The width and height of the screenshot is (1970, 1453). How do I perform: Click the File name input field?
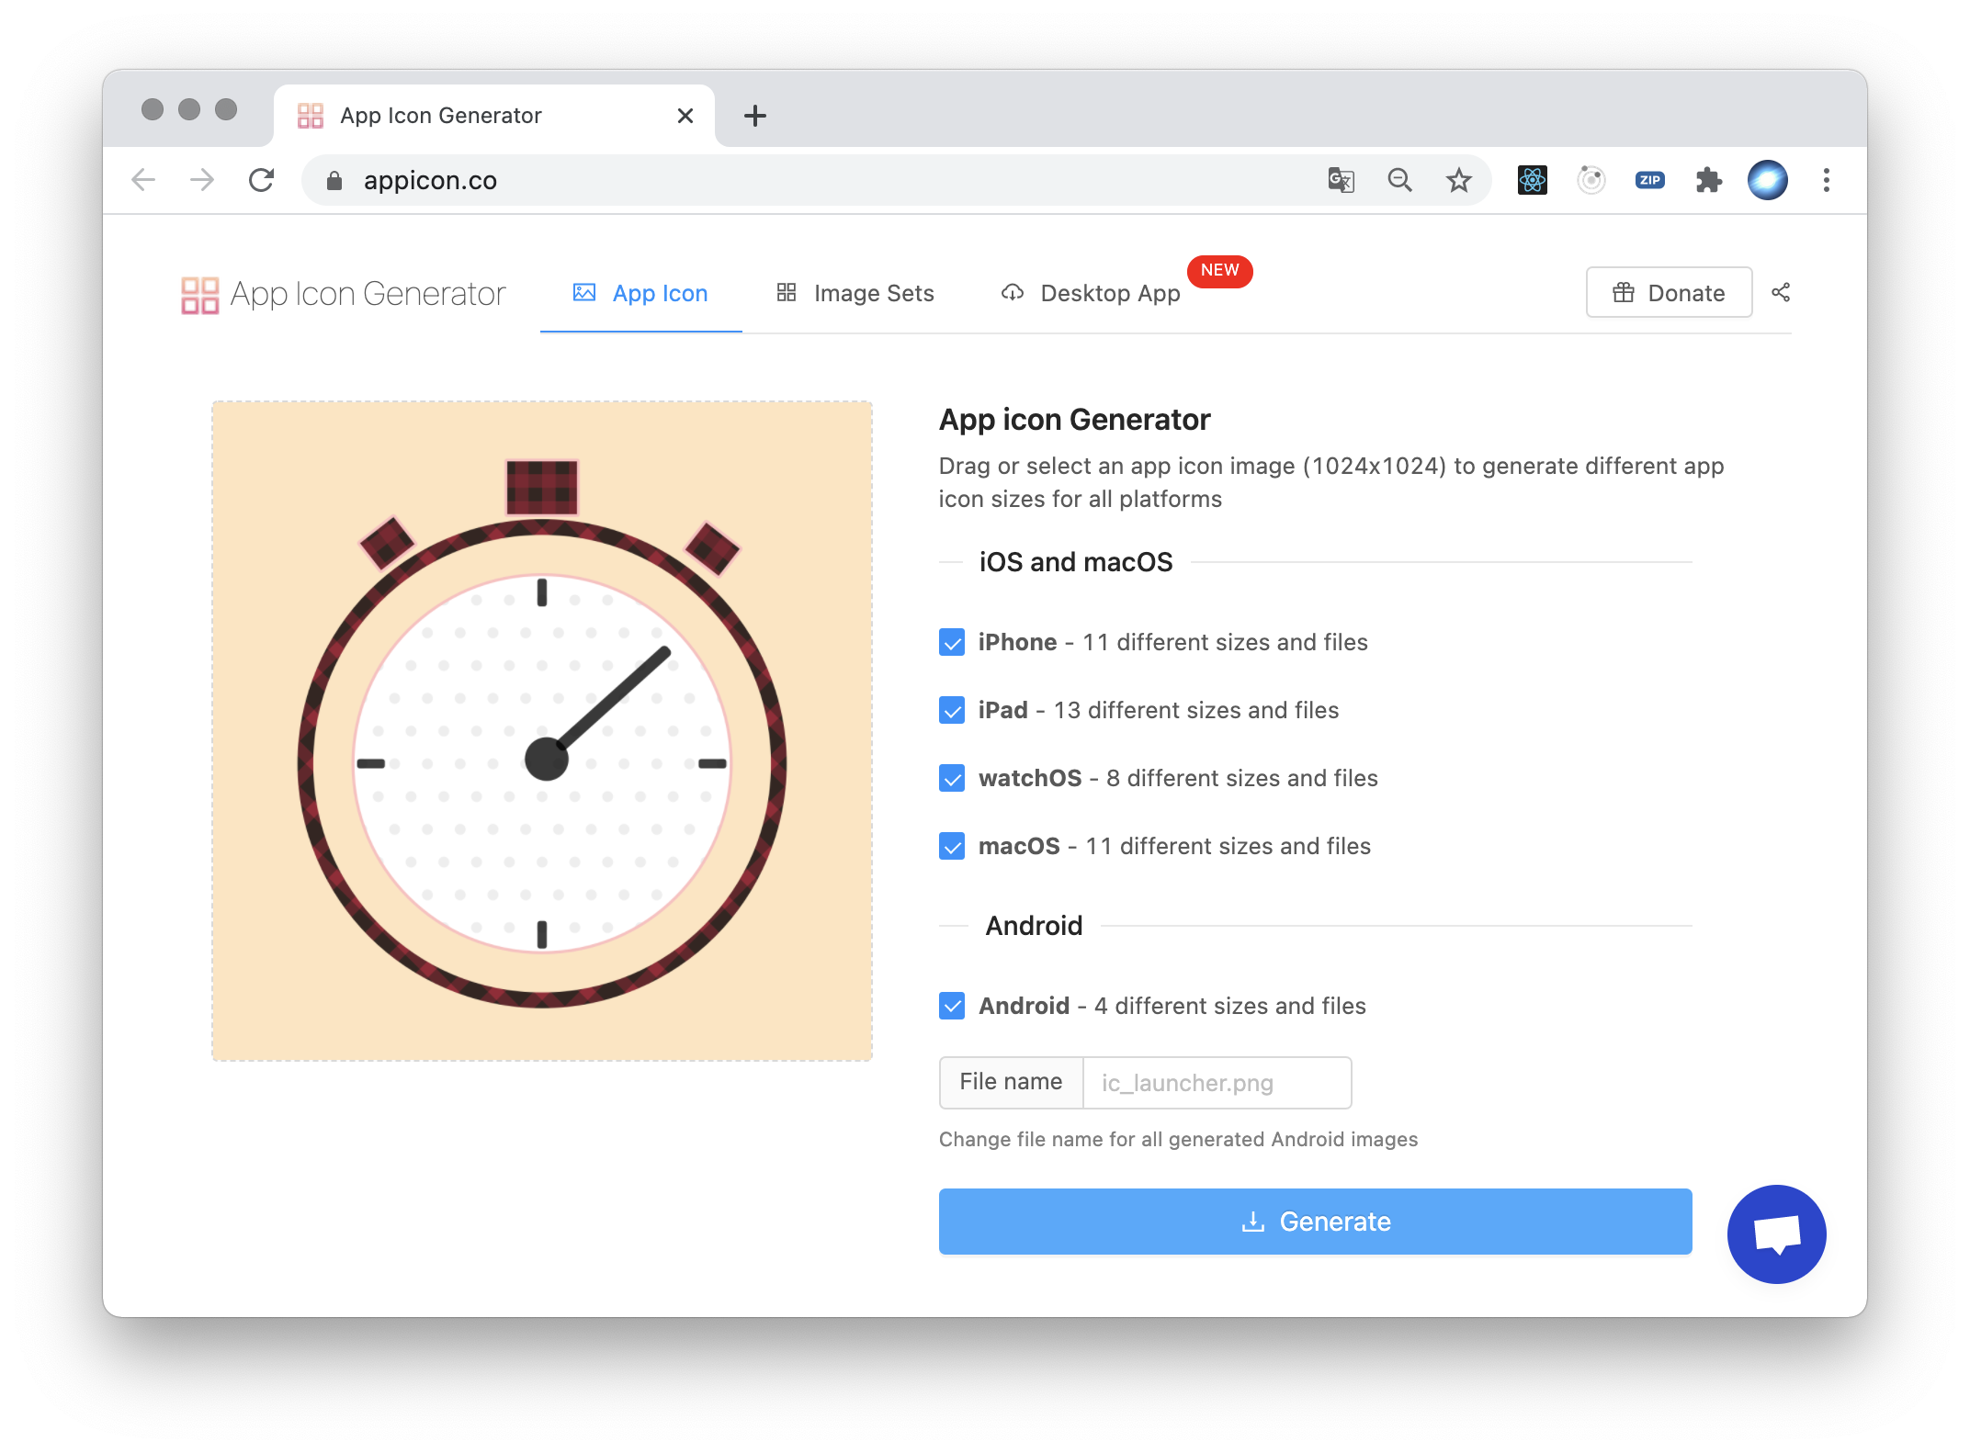click(1217, 1083)
